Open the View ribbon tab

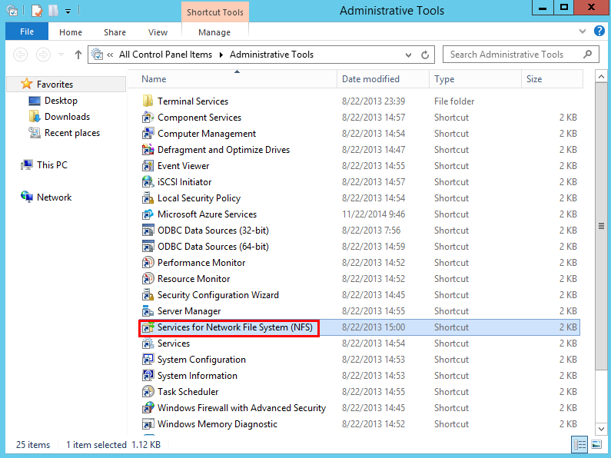point(158,32)
